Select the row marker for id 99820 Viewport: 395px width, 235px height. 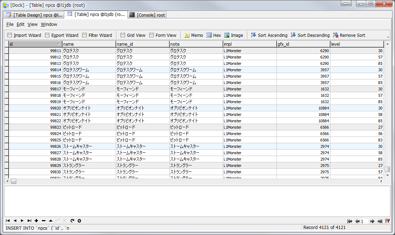coord(6,108)
